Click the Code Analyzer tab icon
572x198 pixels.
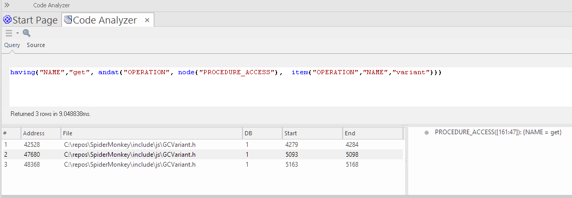[68, 20]
